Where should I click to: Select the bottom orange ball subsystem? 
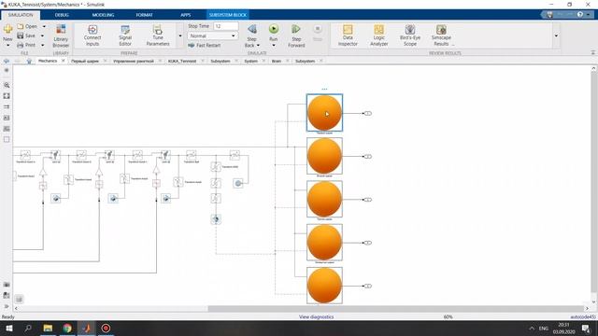[x=324, y=286]
